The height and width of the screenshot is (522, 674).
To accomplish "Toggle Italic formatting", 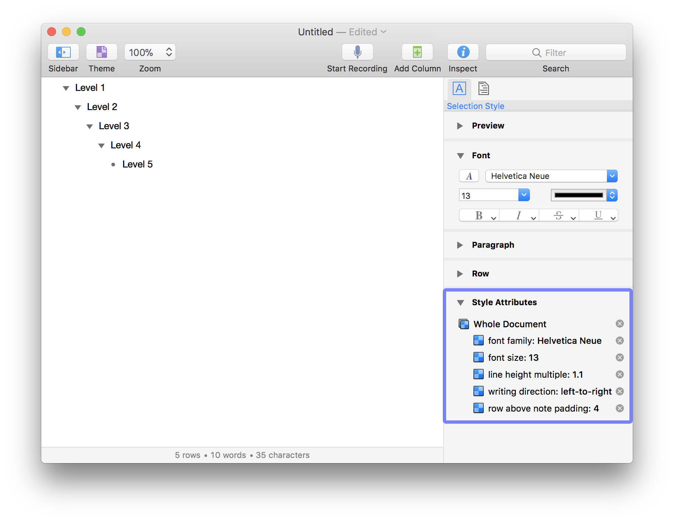I will click(x=519, y=215).
